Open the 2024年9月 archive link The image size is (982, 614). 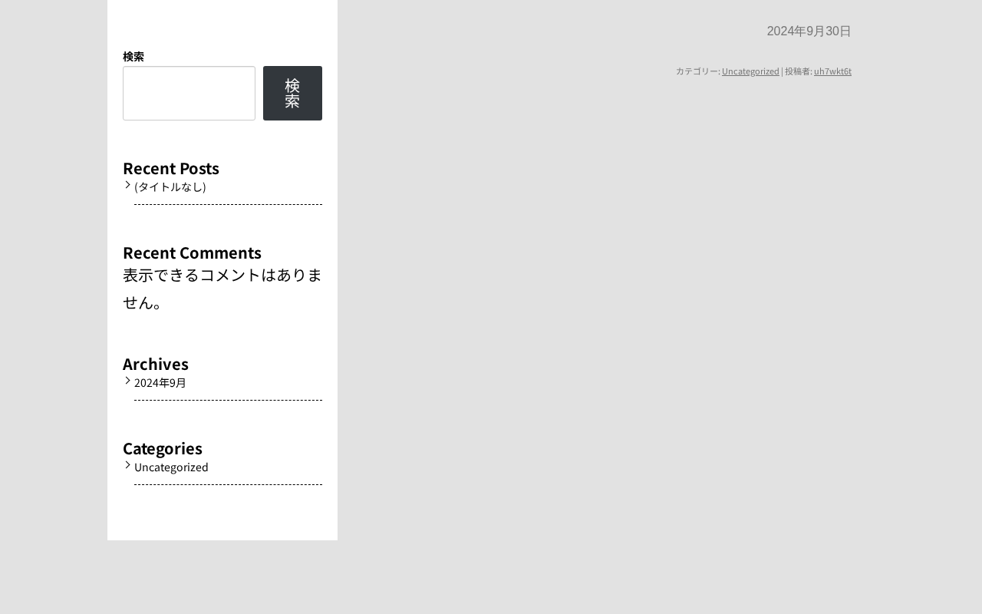[160, 382]
